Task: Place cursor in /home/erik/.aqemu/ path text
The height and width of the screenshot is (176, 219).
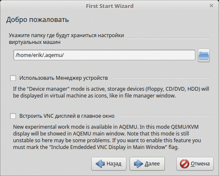Action: pyautogui.click(x=40, y=55)
